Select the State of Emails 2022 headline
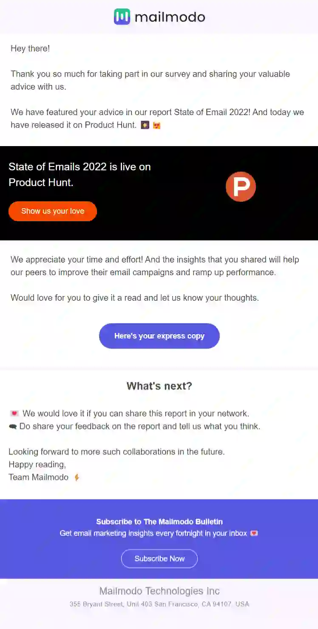318x629 pixels. point(79,174)
